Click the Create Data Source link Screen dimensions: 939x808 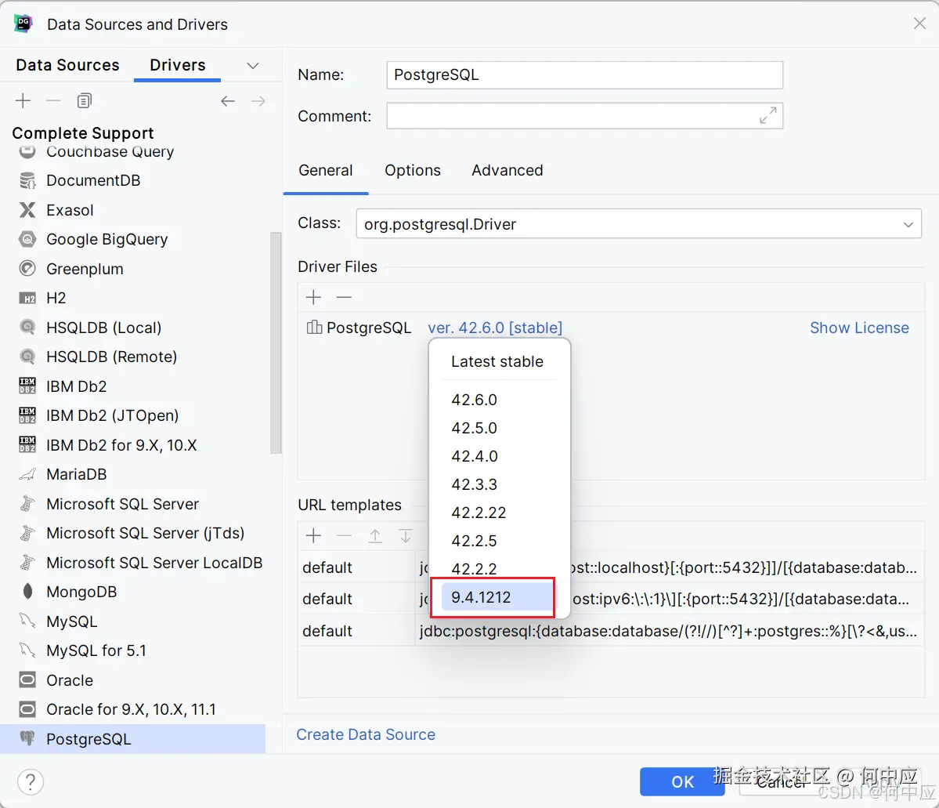point(366,734)
